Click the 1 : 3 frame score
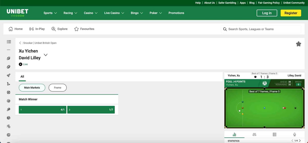Screen dimensions: 308x143 264,77
